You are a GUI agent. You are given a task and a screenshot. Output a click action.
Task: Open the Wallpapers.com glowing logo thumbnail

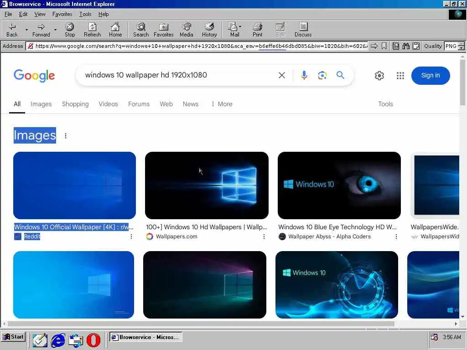point(207,185)
